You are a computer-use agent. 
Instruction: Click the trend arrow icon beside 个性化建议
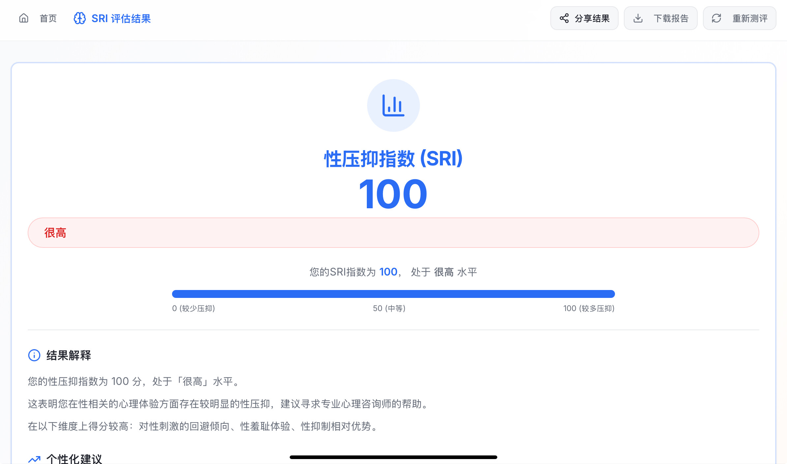click(x=34, y=459)
